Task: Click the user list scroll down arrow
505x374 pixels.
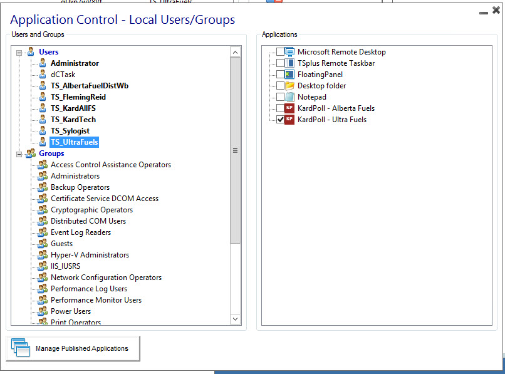Action: click(235, 319)
